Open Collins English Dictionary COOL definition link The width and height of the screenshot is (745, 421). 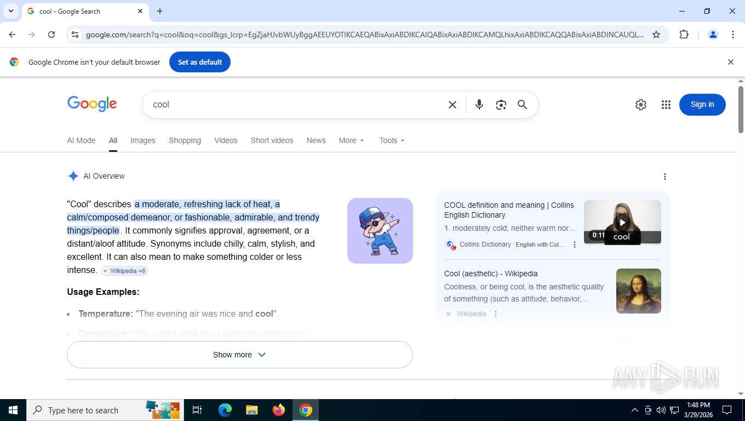click(509, 210)
